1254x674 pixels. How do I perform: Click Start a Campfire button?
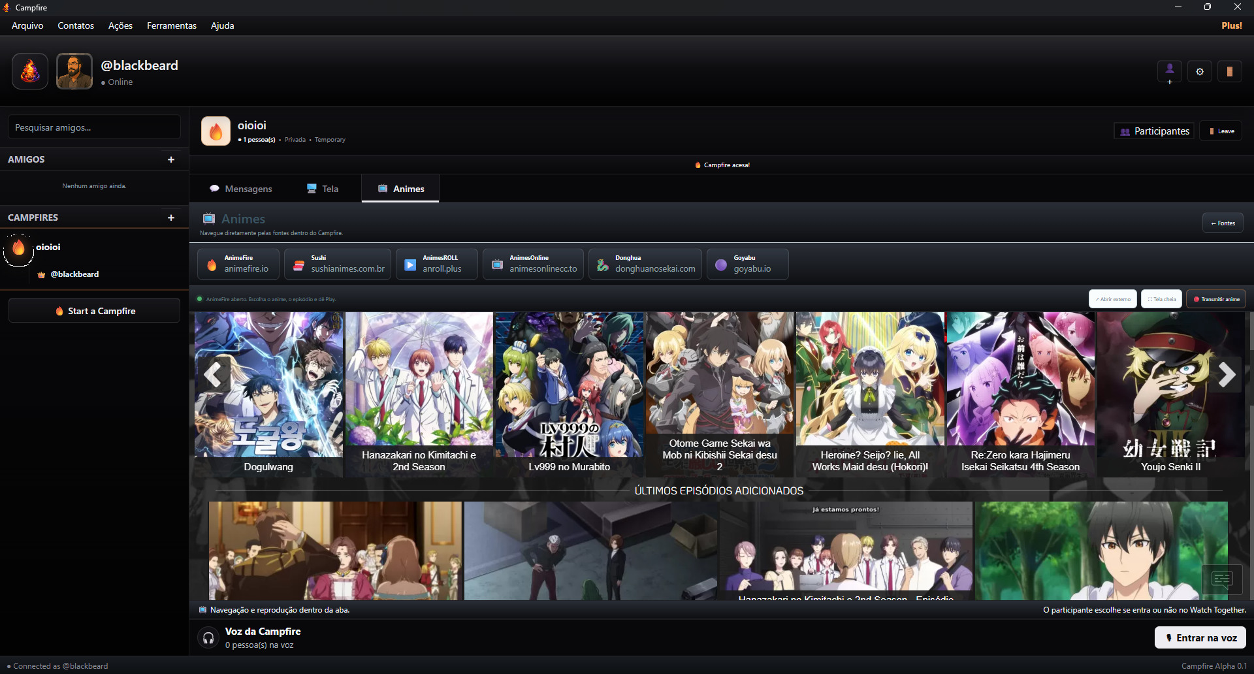tap(95, 311)
